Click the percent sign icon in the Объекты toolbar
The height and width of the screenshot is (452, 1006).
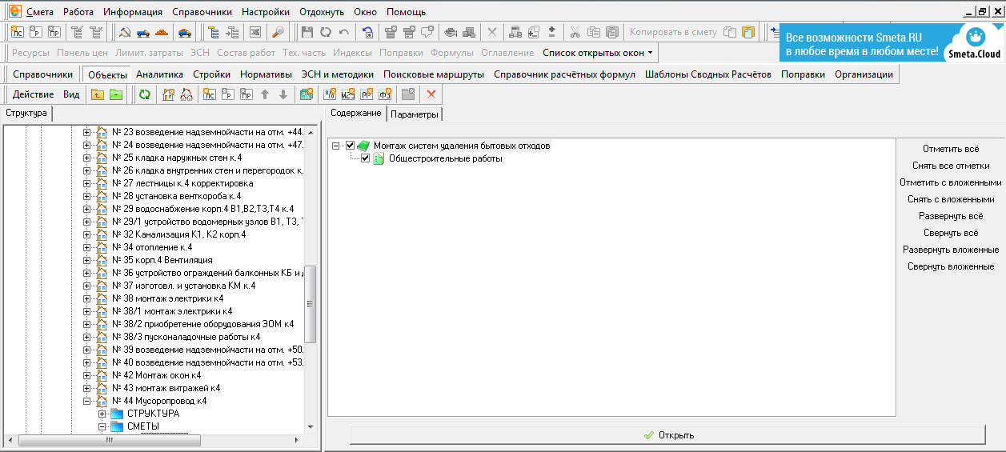pos(330,94)
